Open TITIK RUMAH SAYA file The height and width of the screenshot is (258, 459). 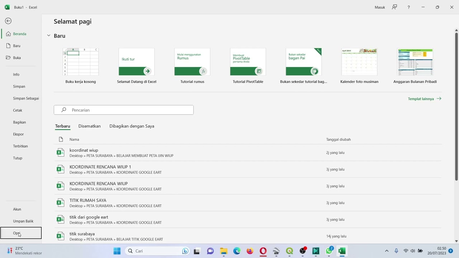[x=247, y=203]
